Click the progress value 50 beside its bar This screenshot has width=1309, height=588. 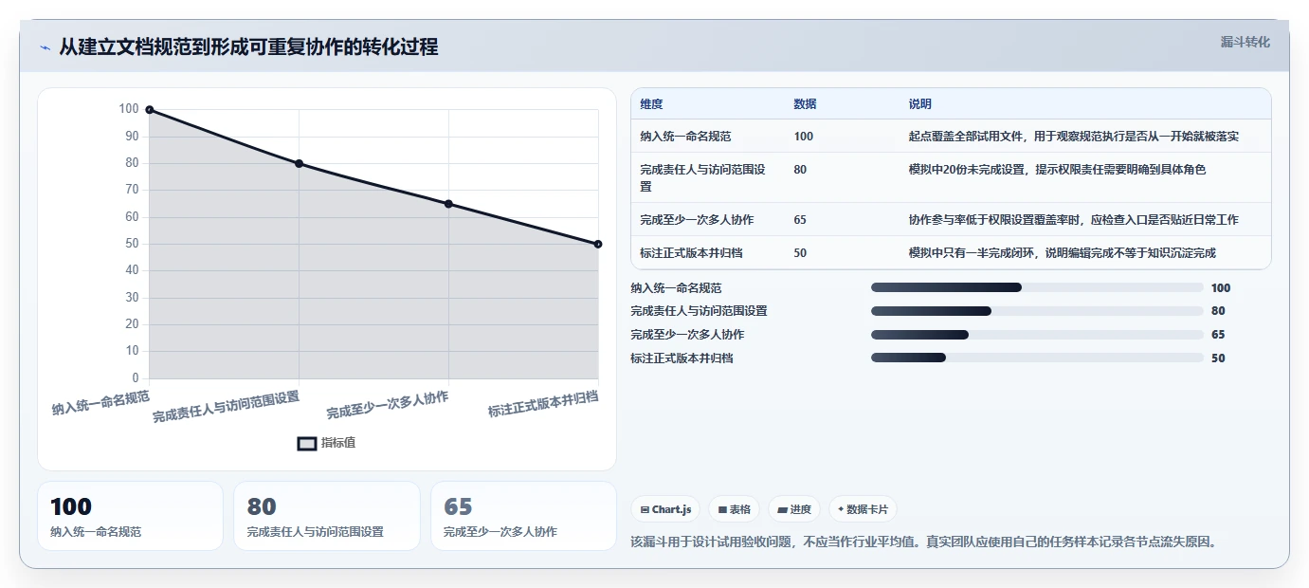point(1218,358)
